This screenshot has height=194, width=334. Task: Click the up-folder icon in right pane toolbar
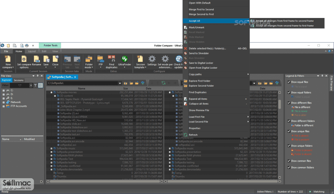click(260, 83)
